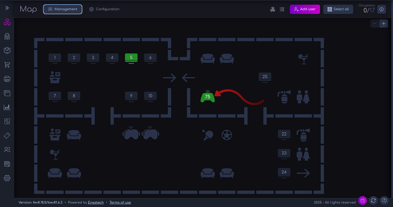Open the purple calendar footer button
Viewport: 393px width, 207px height.
(x=362, y=200)
